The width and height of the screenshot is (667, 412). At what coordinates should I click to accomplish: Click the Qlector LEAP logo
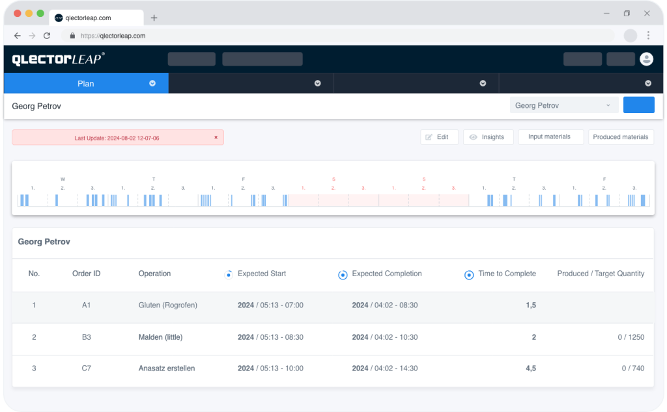(x=58, y=59)
